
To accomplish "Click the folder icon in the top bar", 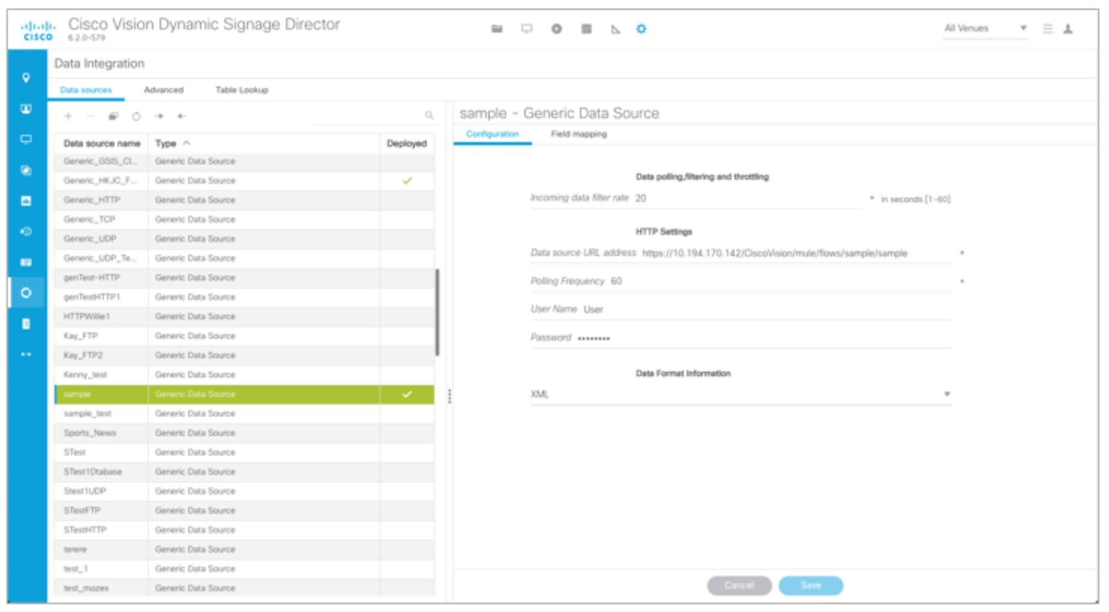I will 497,29.
